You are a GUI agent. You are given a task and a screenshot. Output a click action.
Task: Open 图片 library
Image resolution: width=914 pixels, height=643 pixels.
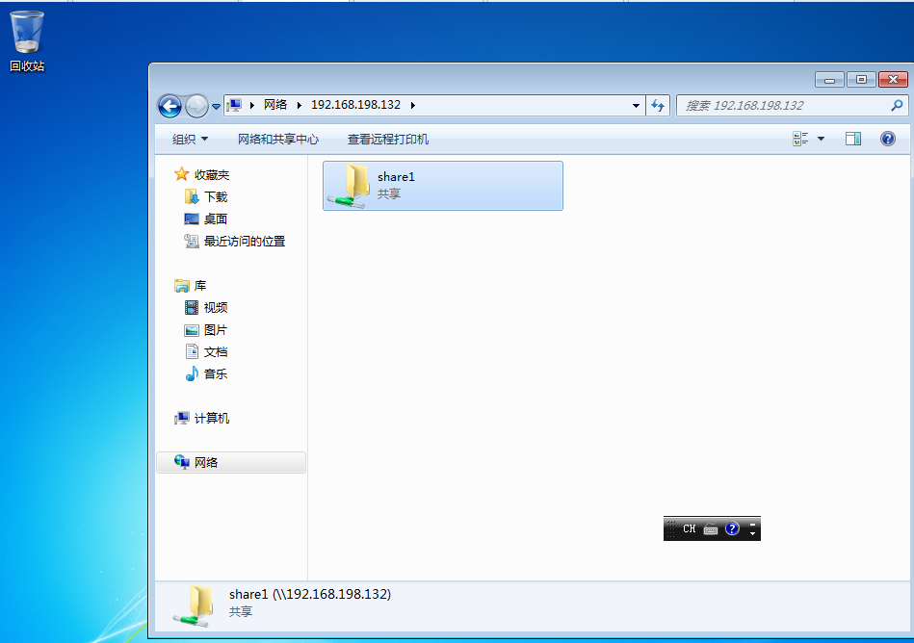click(216, 329)
